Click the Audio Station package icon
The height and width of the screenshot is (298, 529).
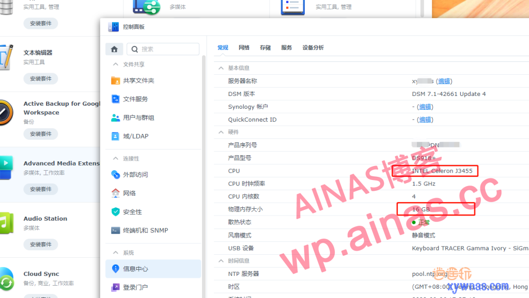pyautogui.click(x=6, y=223)
